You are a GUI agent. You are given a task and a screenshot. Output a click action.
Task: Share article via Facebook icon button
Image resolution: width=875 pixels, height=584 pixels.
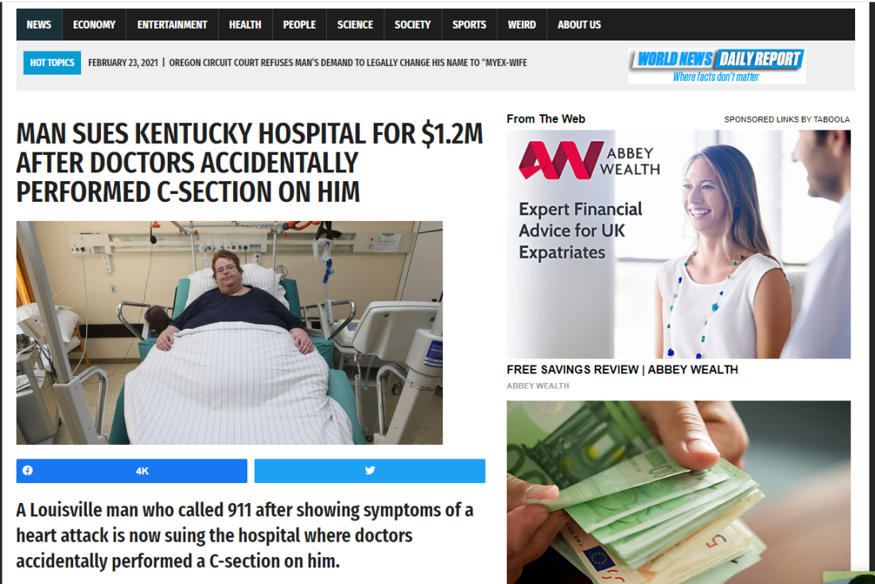pyautogui.click(x=131, y=471)
